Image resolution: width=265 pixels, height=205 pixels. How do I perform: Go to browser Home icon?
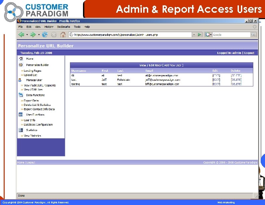pyautogui.click(x=63, y=35)
